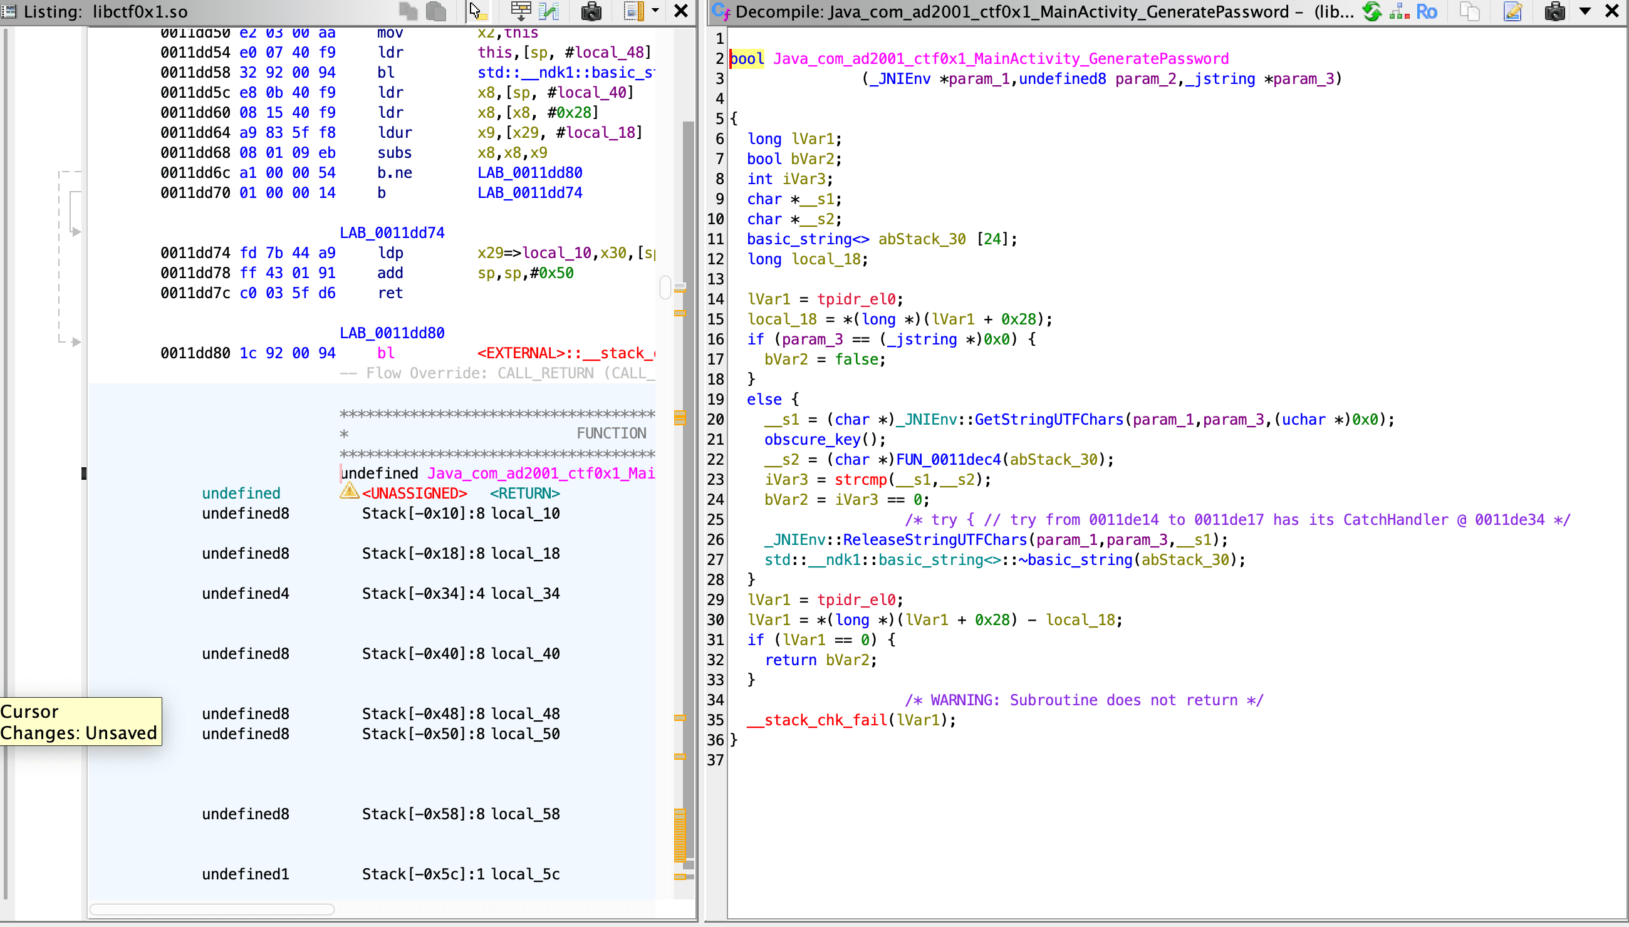The image size is (1629, 927).
Task: Click the <RETURN> storage label
Action: (x=524, y=494)
